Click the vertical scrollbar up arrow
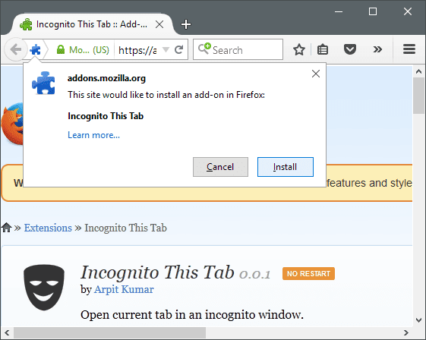 418,71
